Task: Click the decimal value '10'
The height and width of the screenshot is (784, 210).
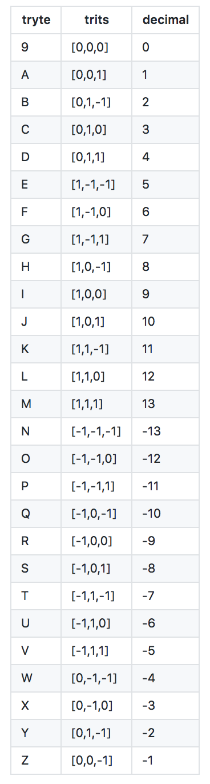Action: click(x=148, y=322)
